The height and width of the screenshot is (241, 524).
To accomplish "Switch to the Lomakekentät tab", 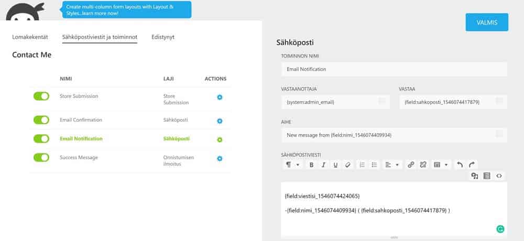I will (x=30, y=37).
